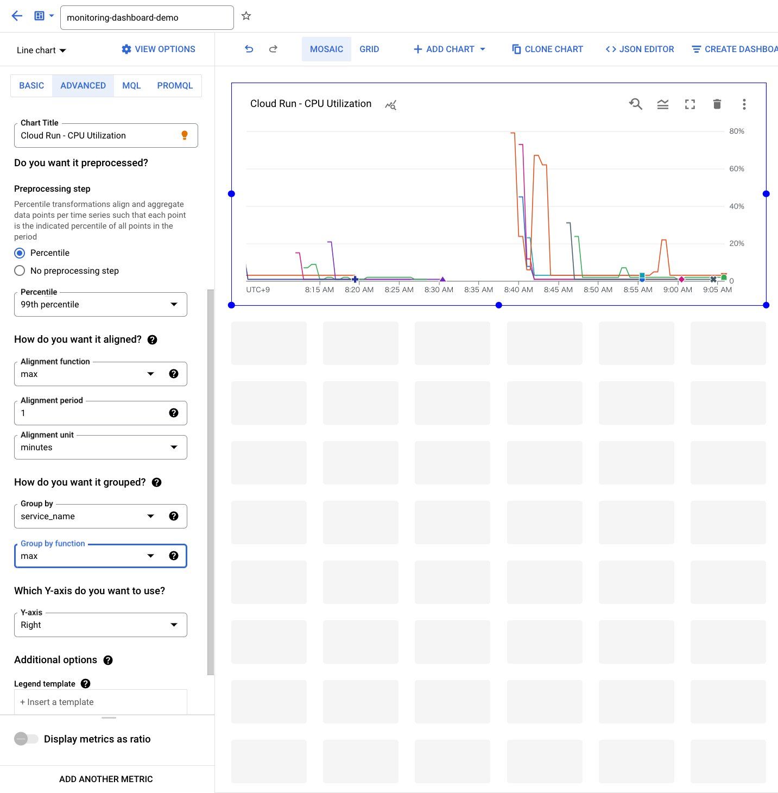Screen dimensions: 778x793
Task: Select No preprocessing step option
Action: (x=20, y=270)
